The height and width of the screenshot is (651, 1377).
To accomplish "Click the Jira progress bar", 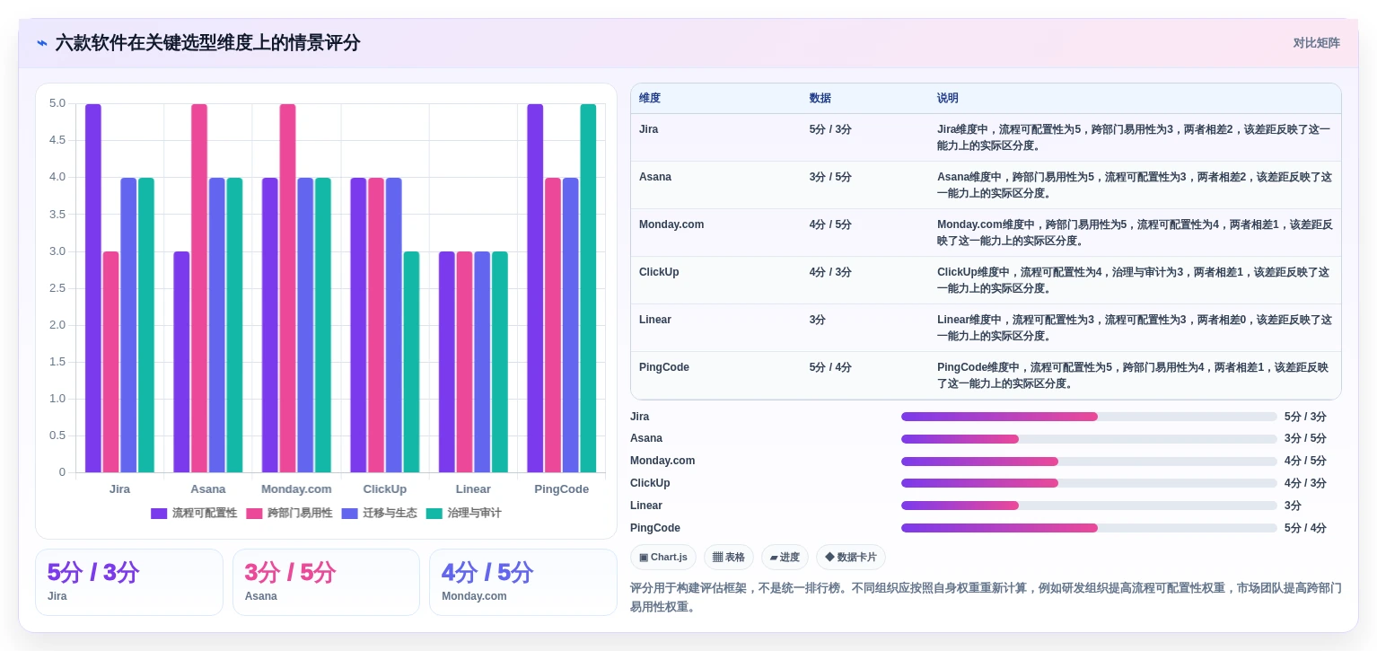I will [x=1089, y=417].
